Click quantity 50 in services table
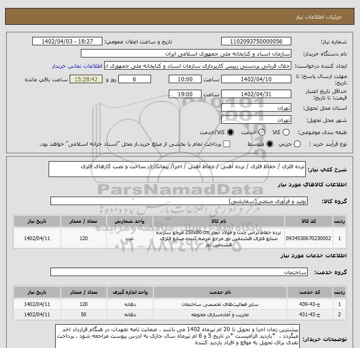360x348 pixels. pyautogui.click(x=84, y=314)
